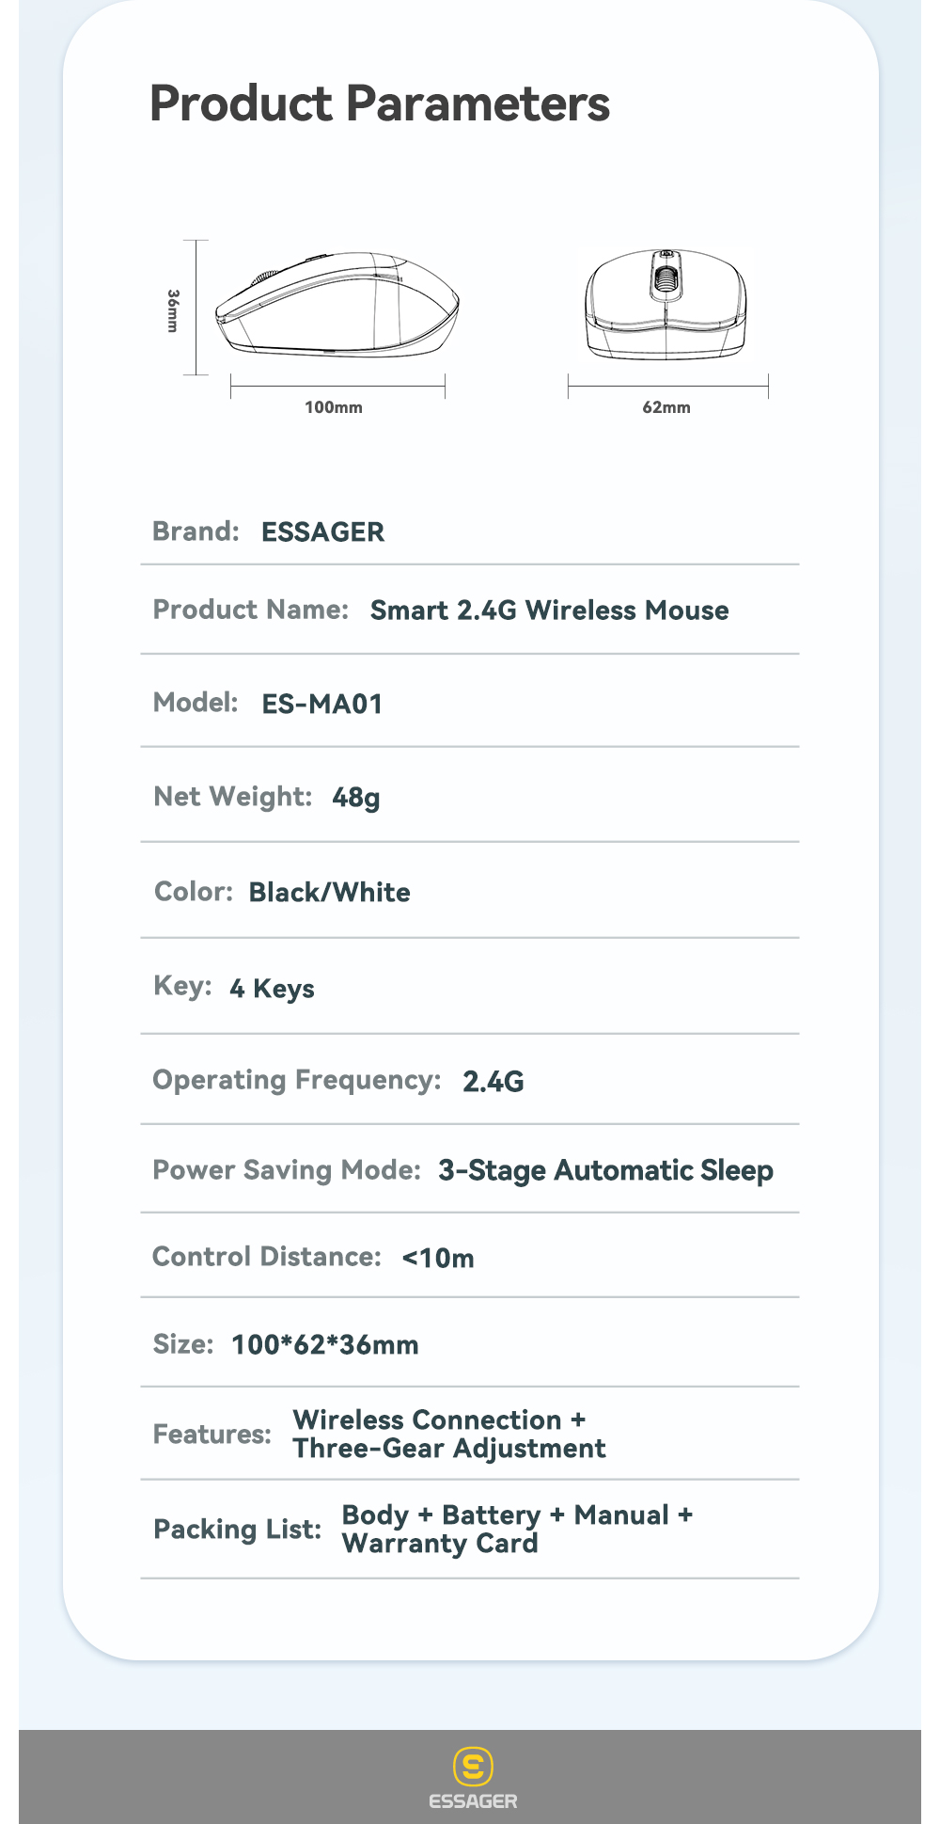Click the 62mm width dimension label
Viewport: 940px width, 1824px height.
666,407
